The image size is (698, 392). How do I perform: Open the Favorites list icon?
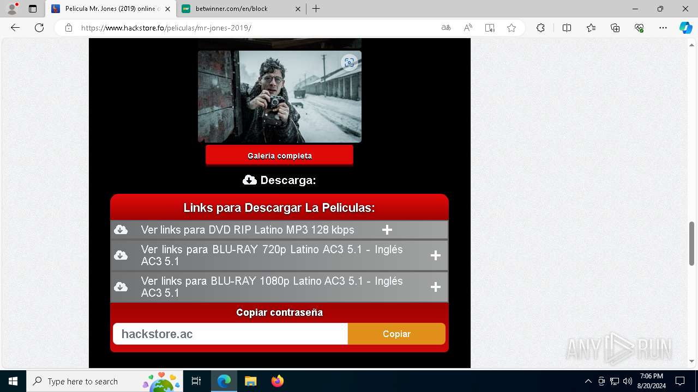point(591,28)
